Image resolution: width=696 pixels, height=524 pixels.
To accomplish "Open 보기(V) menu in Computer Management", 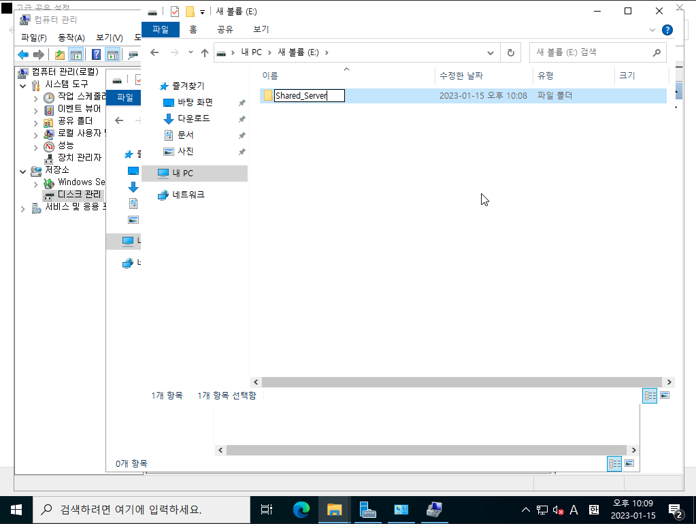I will coord(109,37).
